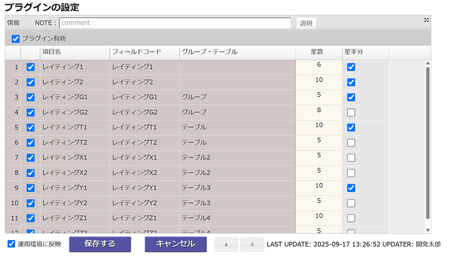
Task: Uncheck the enable box for レイティングY2 row
Action: (30, 203)
